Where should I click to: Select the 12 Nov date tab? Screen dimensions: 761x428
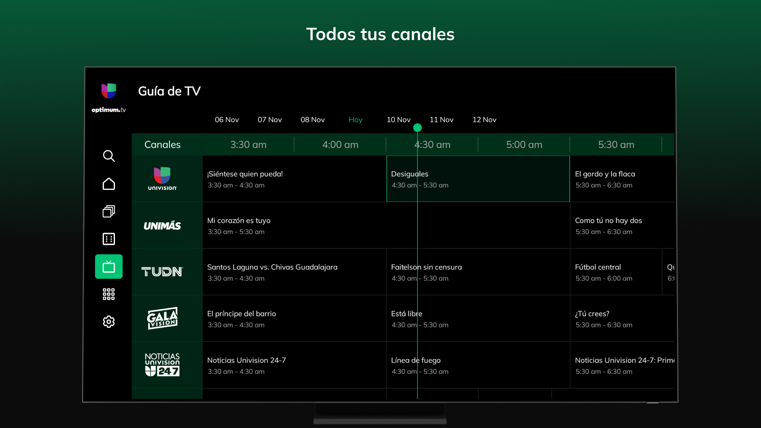pos(484,120)
